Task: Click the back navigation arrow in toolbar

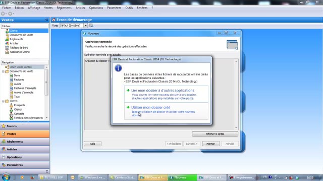Action: (3, 14)
